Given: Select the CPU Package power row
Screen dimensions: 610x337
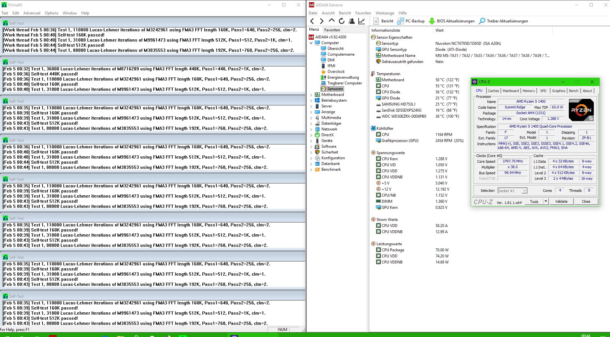Looking at the screenshot, I should click(x=412, y=250).
